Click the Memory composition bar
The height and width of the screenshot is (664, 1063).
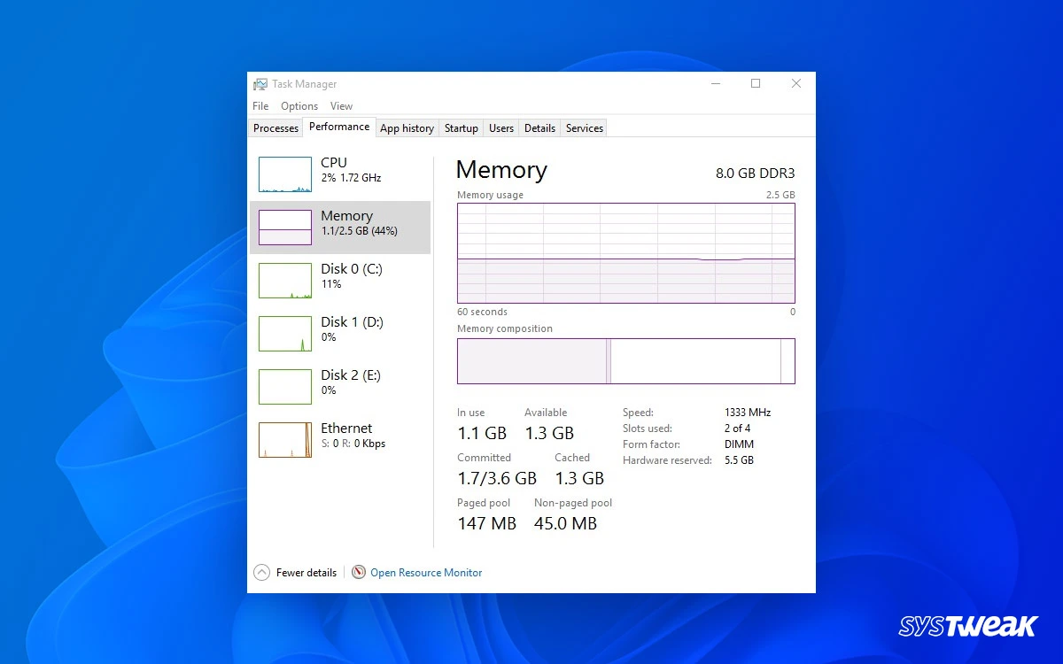[x=626, y=361]
